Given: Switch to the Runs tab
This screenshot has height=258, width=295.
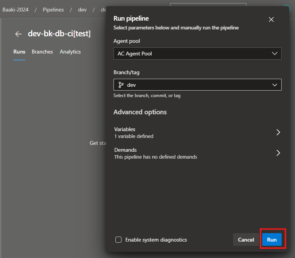Looking at the screenshot, I should pos(19,52).
